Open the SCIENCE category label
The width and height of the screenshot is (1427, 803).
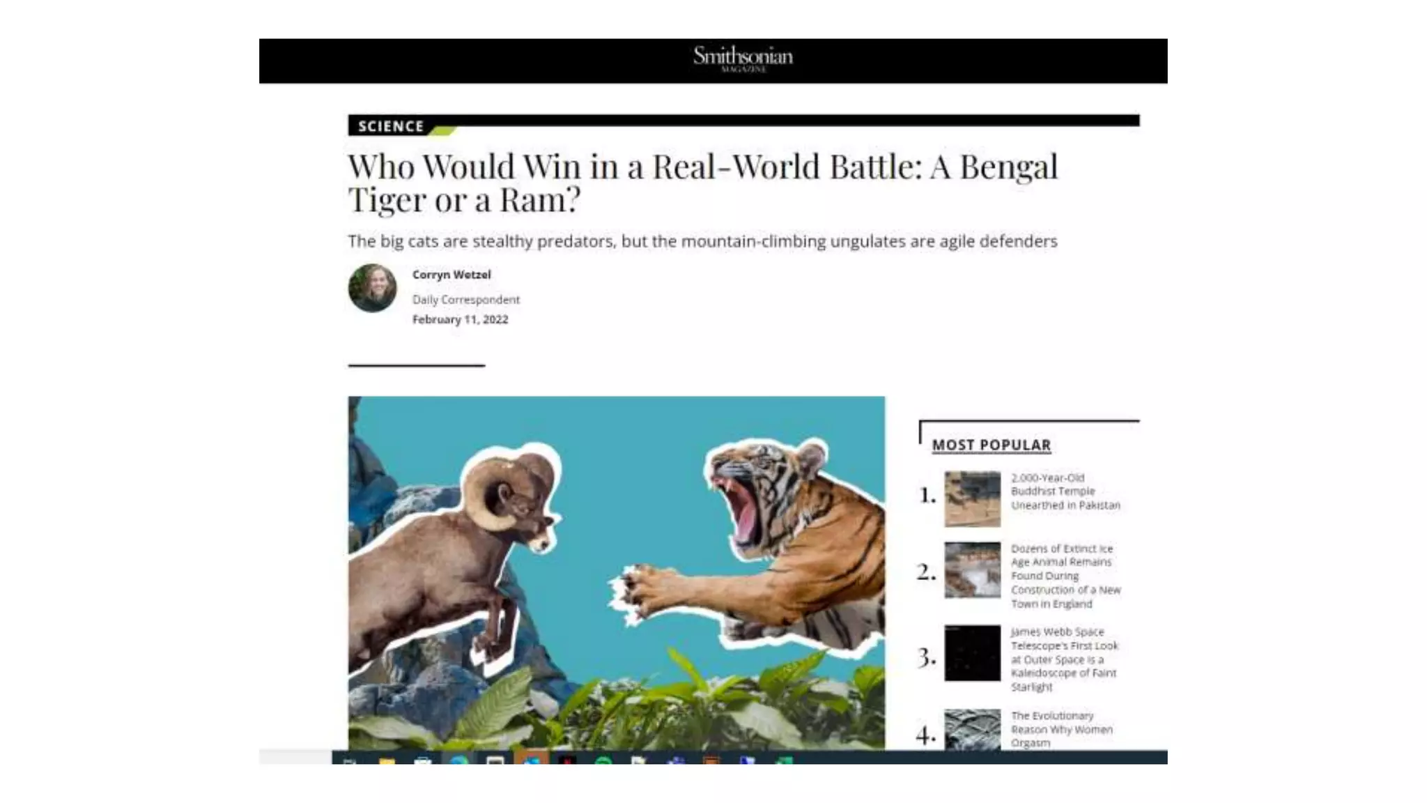pos(391,126)
